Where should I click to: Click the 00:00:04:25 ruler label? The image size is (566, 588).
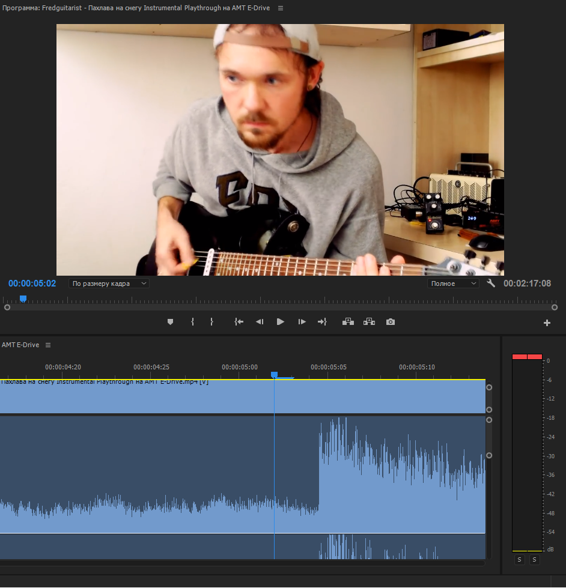[x=151, y=367]
